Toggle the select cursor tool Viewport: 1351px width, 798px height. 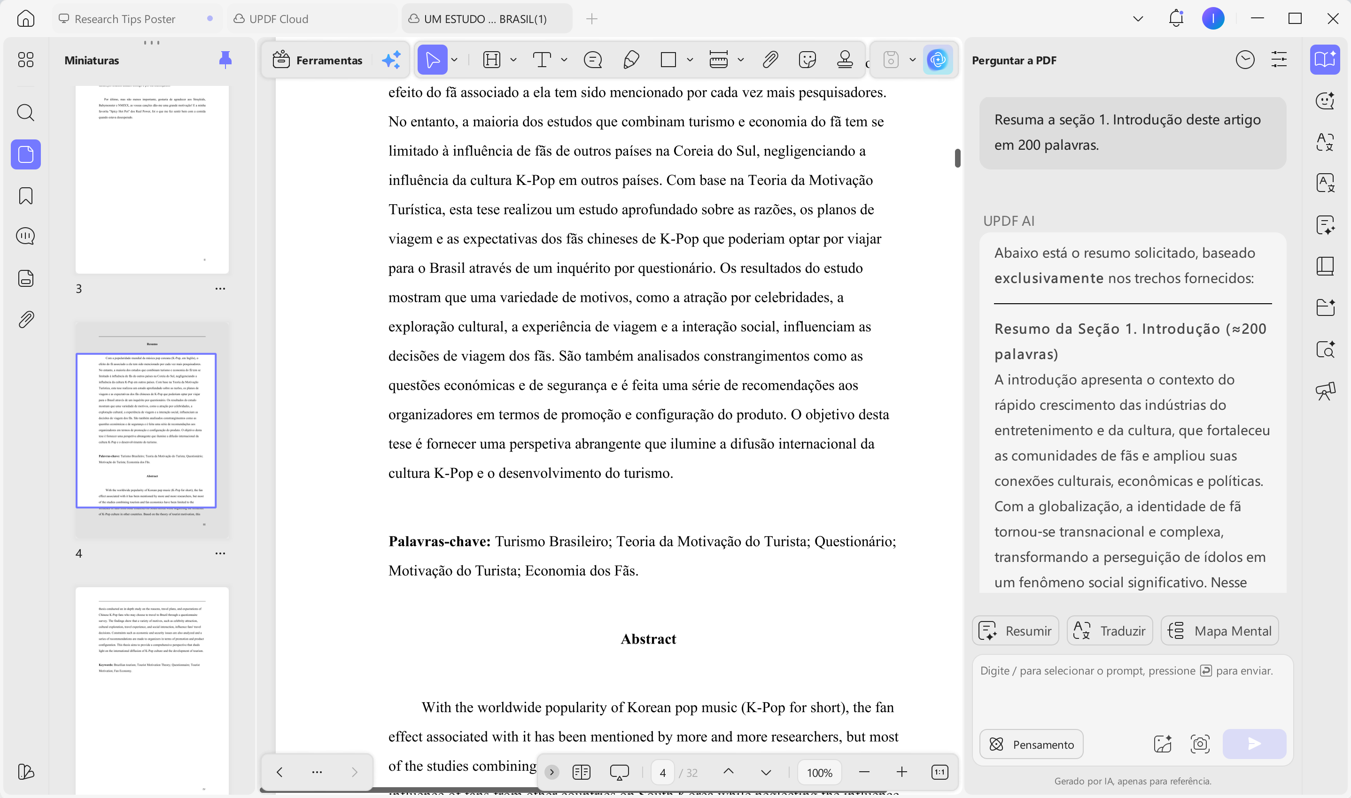click(x=432, y=60)
